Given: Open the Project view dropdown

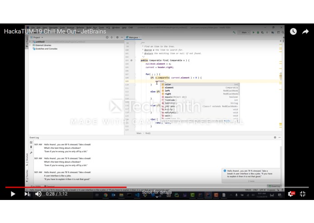Looking at the screenshot, I should pyautogui.click(x=37, y=37).
